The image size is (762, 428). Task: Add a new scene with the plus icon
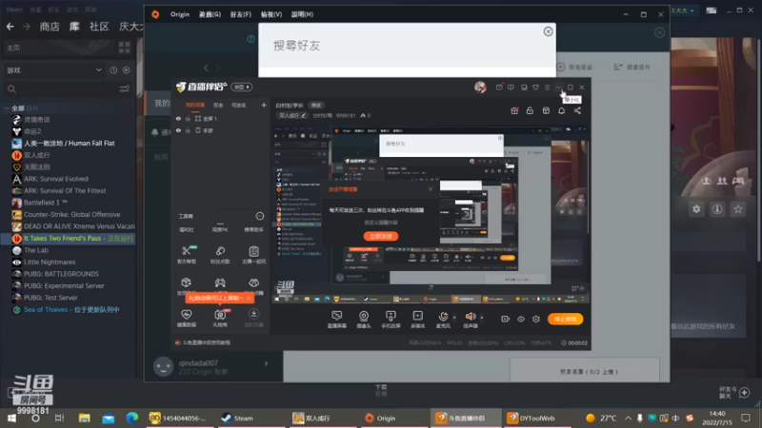point(264,105)
